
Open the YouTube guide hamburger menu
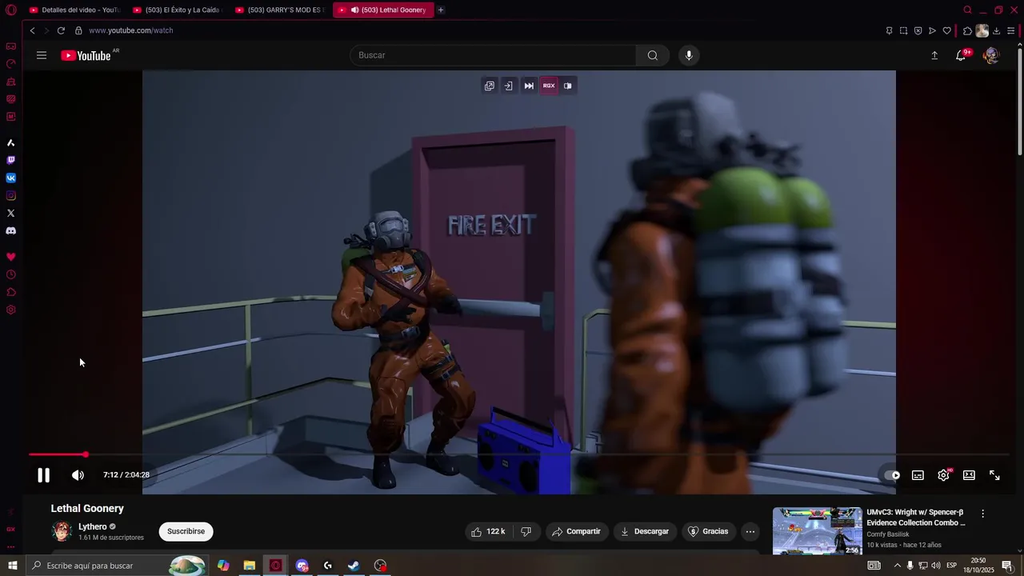tap(42, 55)
